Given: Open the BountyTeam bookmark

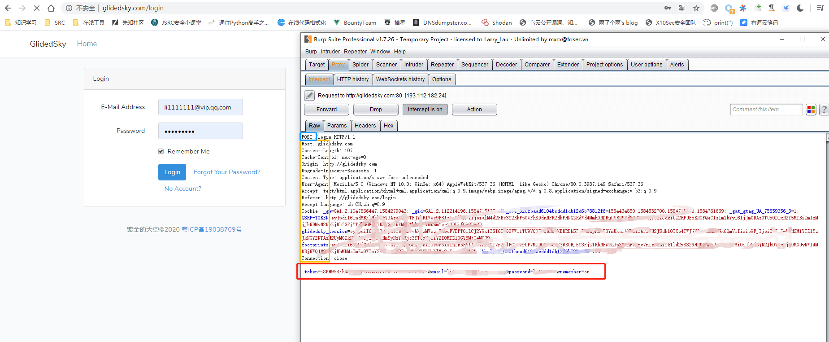Looking at the screenshot, I should (355, 22).
